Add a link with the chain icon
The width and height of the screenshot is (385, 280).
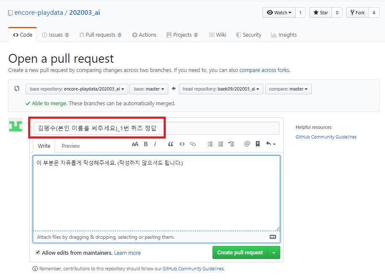(x=193, y=144)
